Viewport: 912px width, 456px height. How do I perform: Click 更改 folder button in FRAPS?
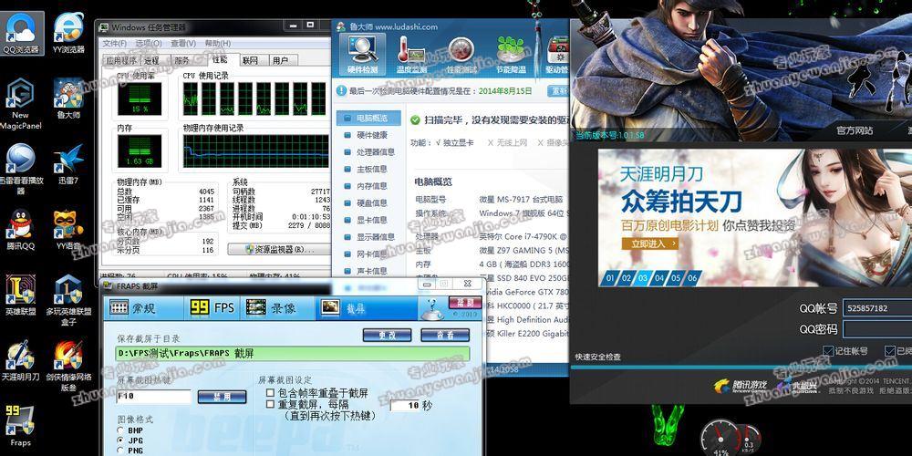(x=387, y=336)
